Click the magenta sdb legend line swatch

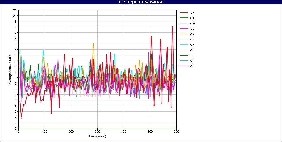click(x=184, y=28)
